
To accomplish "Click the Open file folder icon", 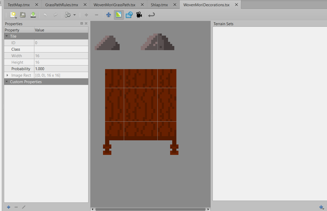I will click(x=23, y=15).
